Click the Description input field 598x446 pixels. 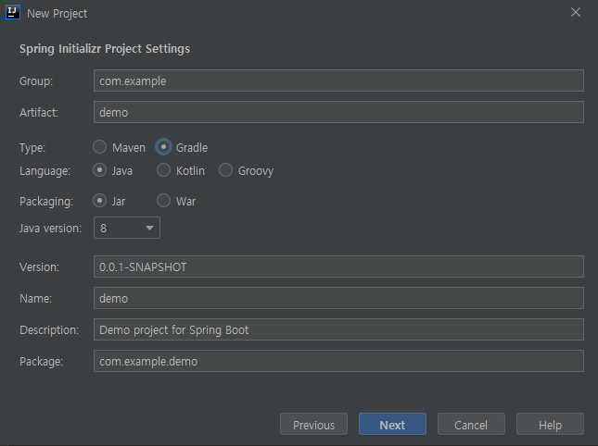[x=338, y=329]
